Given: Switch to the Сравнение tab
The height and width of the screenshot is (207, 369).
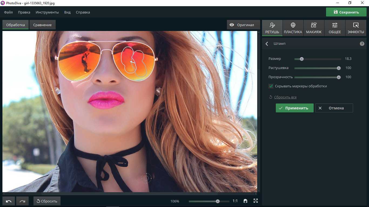Looking at the screenshot, I should (42, 25).
